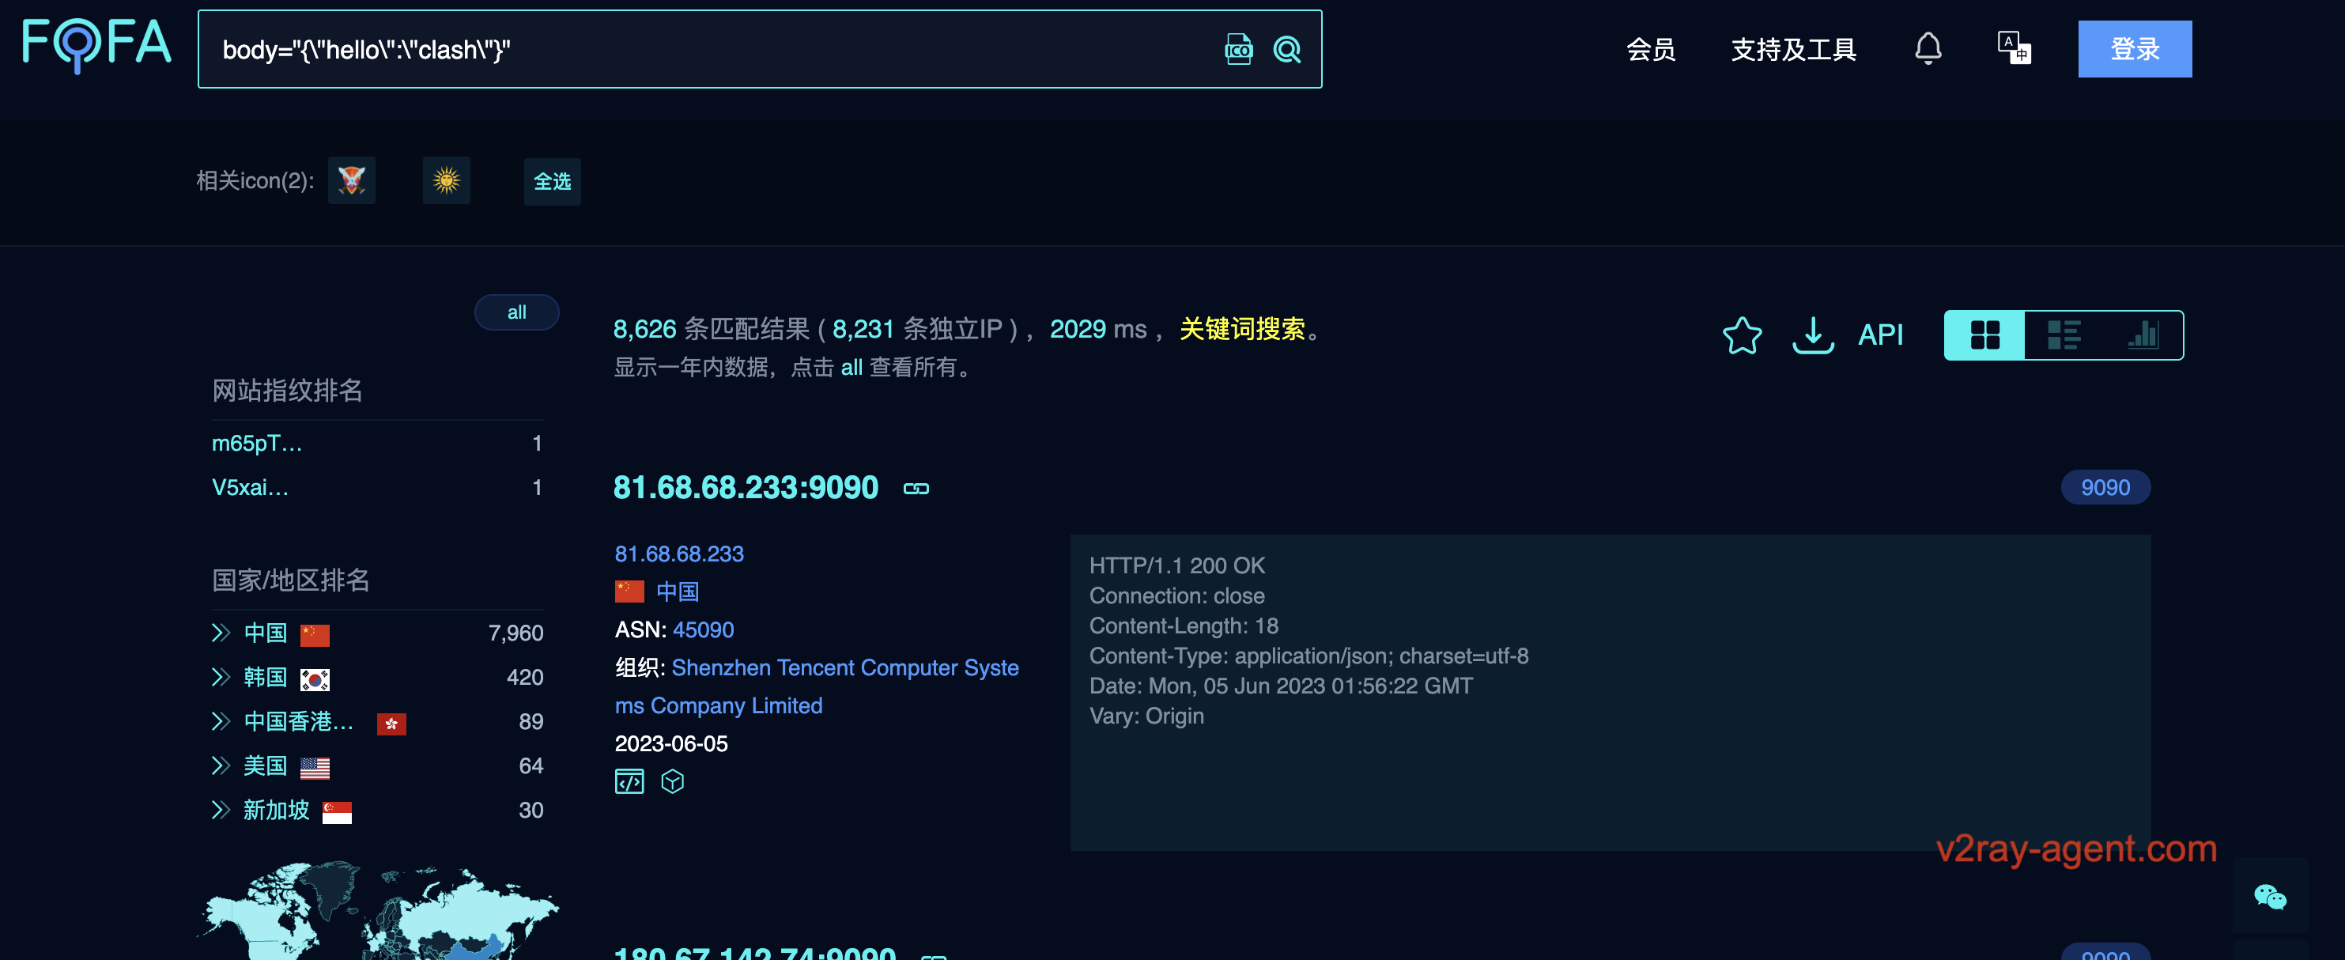Open 支持及工具 menu

pyautogui.click(x=1792, y=49)
